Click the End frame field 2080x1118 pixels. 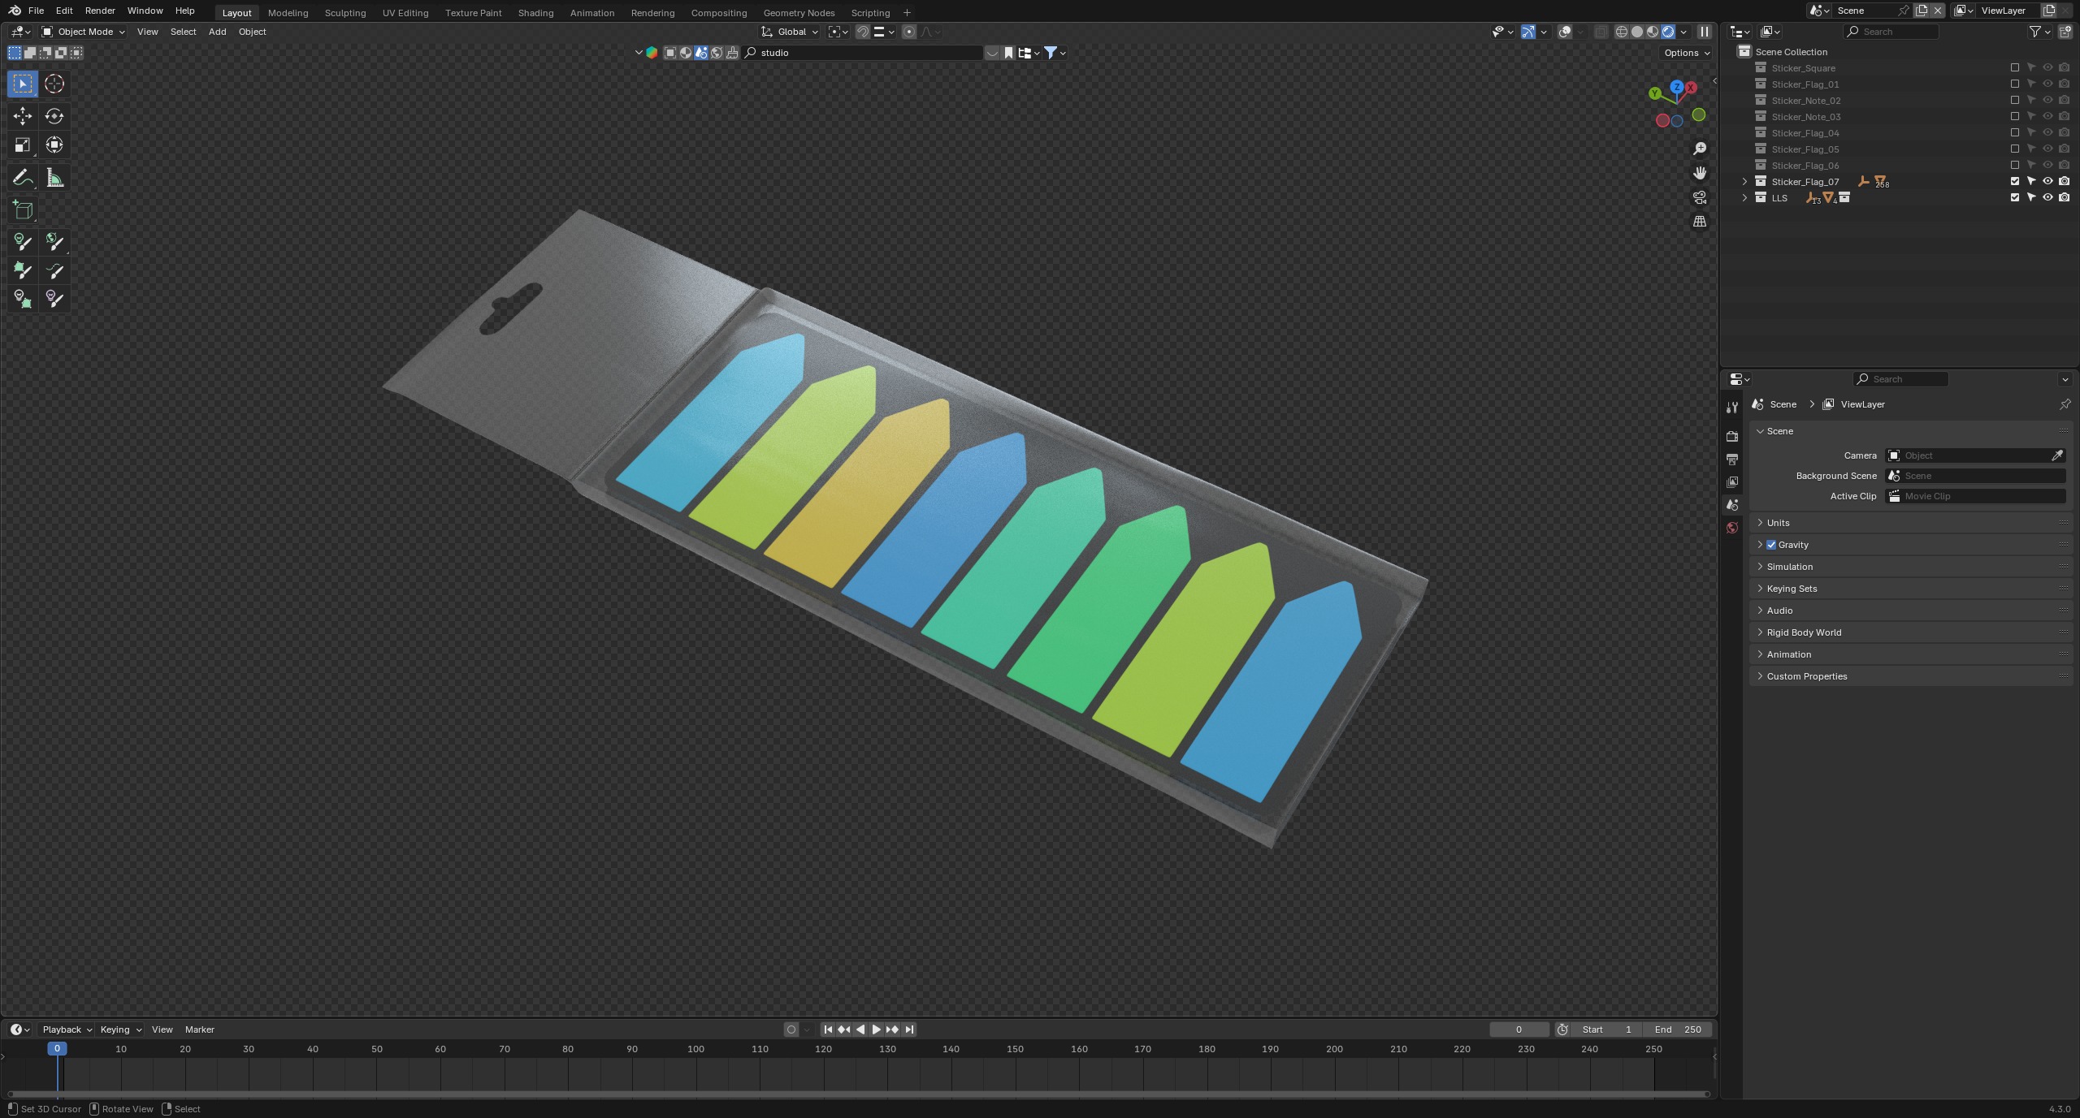(1678, 1030)
